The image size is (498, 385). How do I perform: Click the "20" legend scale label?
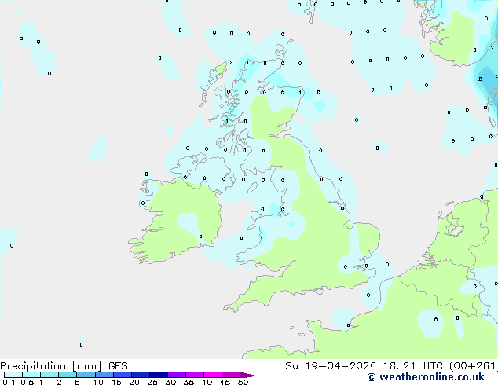(134, 382)
